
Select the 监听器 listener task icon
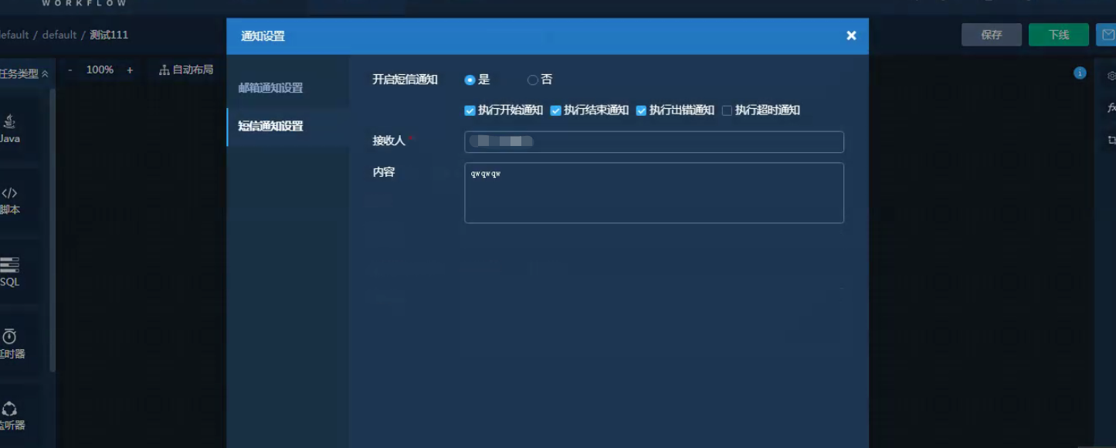(9, 409)
